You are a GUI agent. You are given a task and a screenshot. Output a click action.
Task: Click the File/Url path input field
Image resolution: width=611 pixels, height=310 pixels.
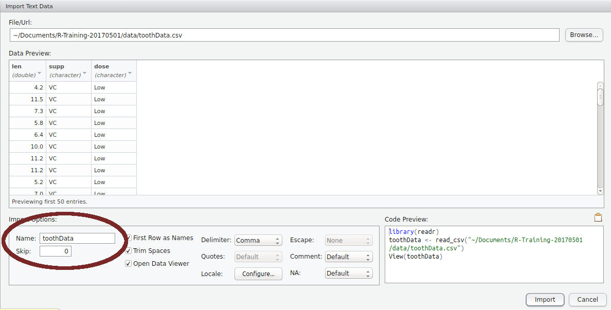[x=284, y=35]
